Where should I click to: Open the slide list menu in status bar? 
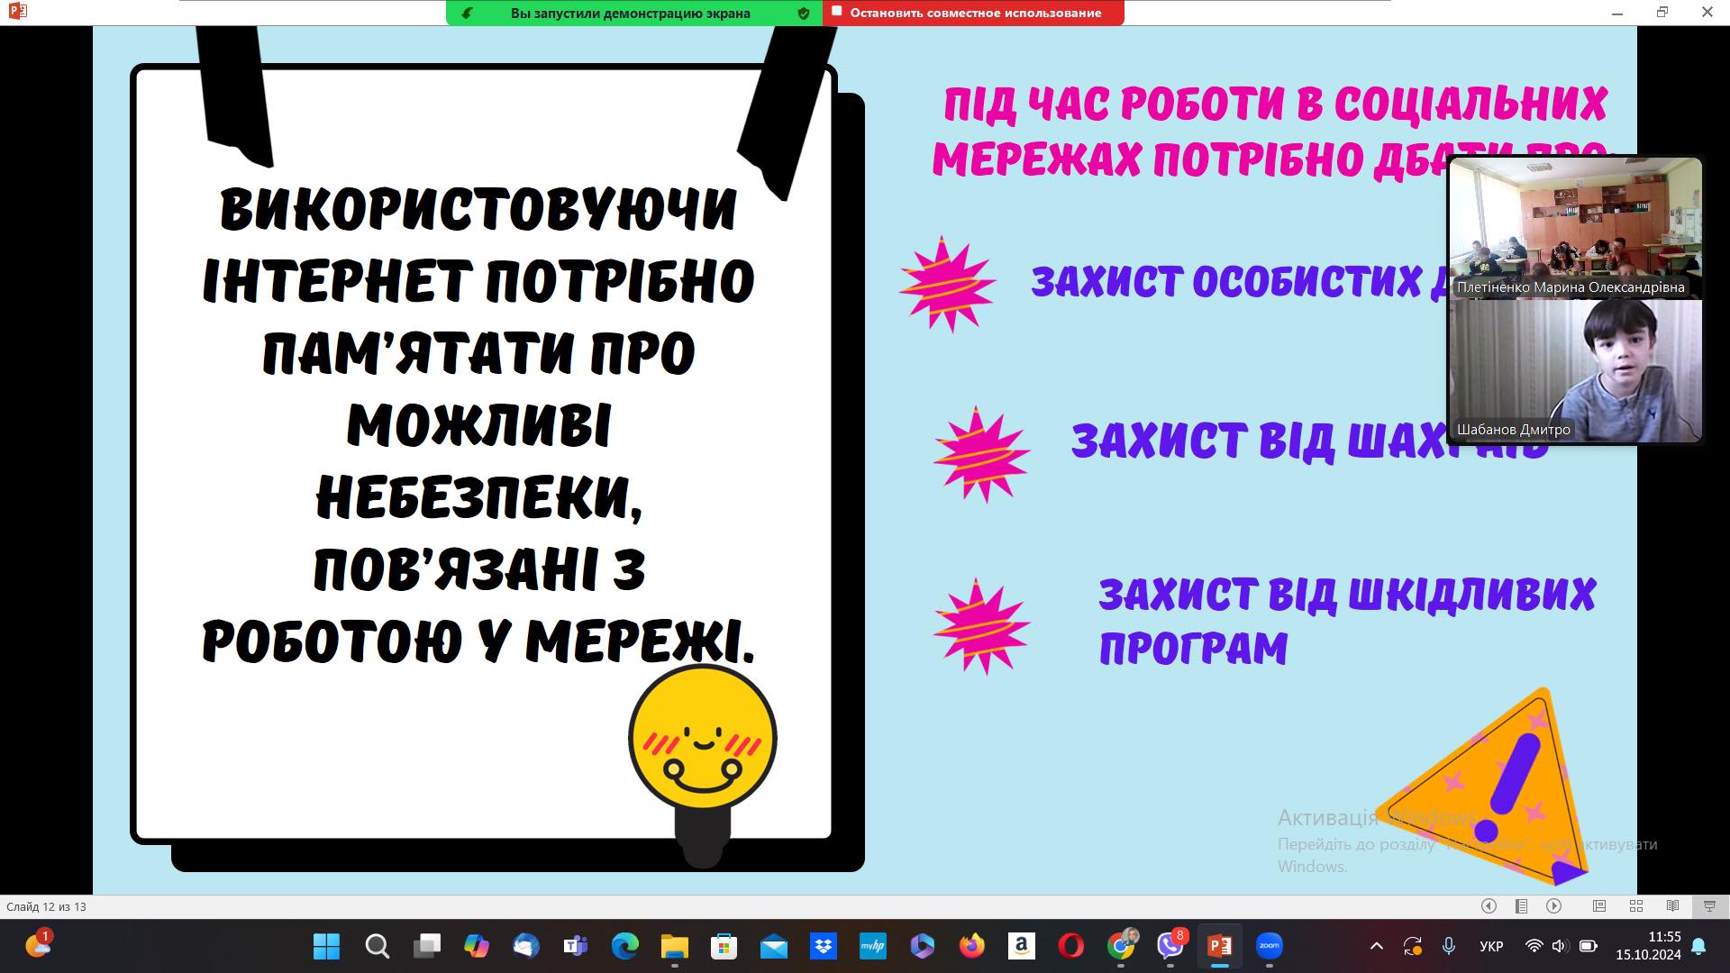1521,906
